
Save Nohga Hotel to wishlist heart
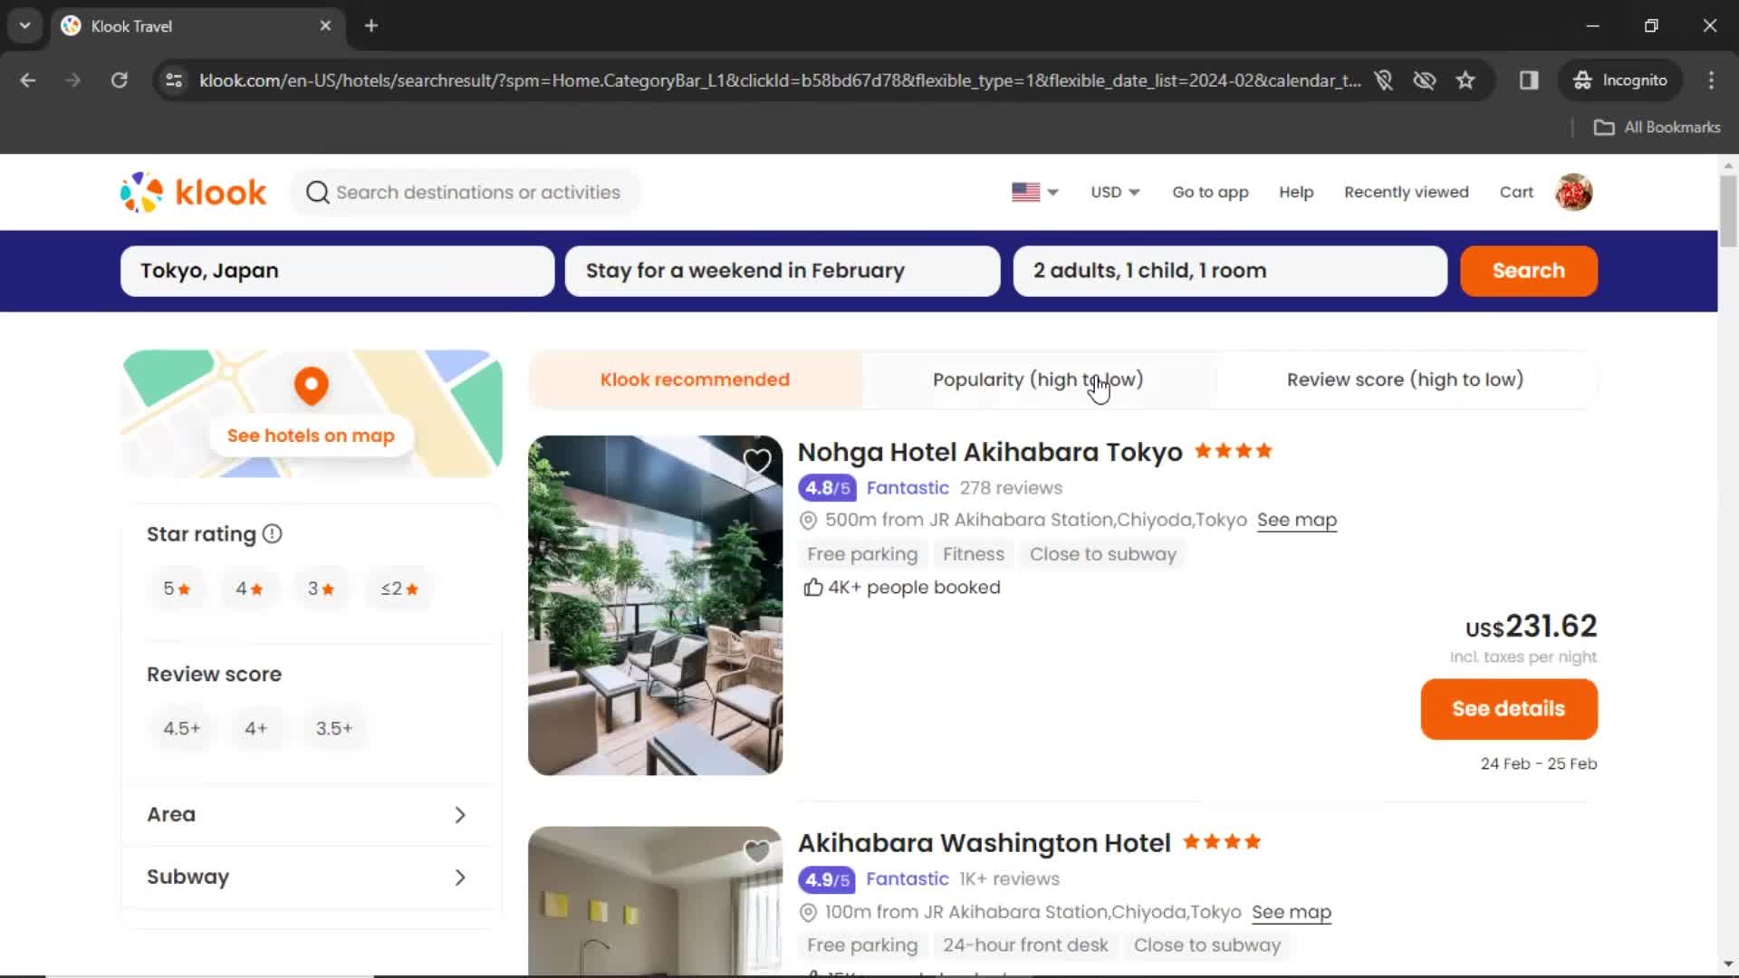(757, 462)
